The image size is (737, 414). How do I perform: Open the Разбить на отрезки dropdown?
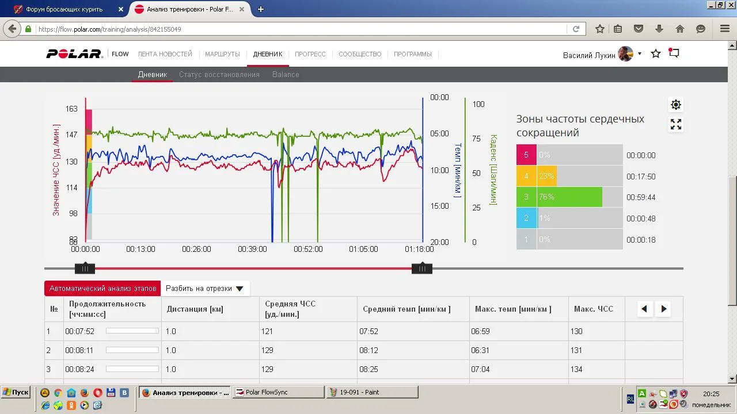pos(204,289)
